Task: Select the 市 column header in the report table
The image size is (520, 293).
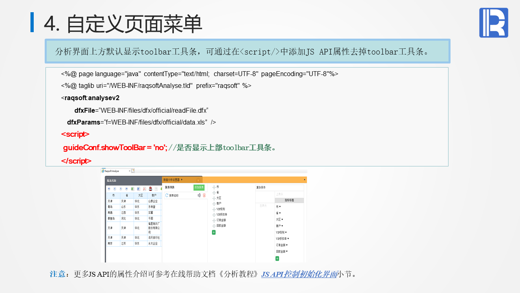Action: (113, 195)
